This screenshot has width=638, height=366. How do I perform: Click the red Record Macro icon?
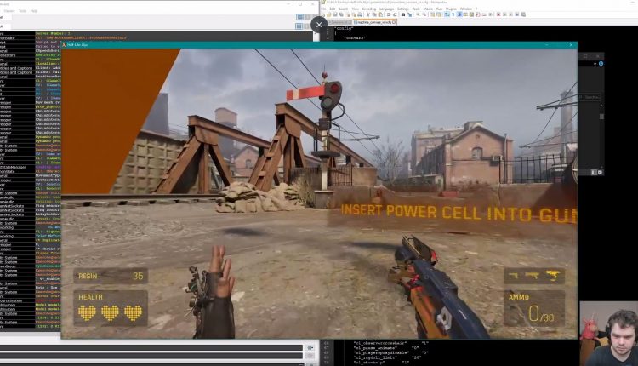tap(498, 14)
